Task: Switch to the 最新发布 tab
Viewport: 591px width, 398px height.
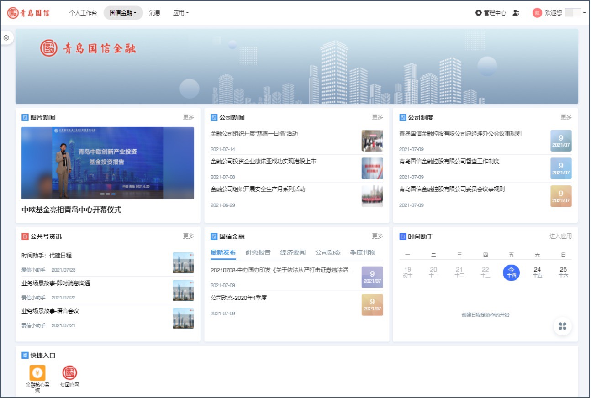Action: [223, 252]
